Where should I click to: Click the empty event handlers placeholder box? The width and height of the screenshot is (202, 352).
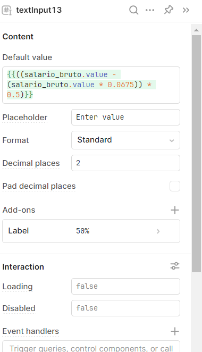91,346
